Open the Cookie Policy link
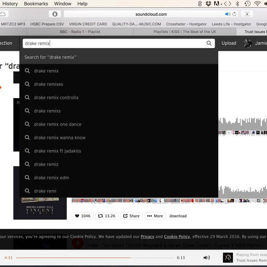Image resolution: width=267 pixels, height=267 pixels. pyautogui.click(x=177, y=236)
